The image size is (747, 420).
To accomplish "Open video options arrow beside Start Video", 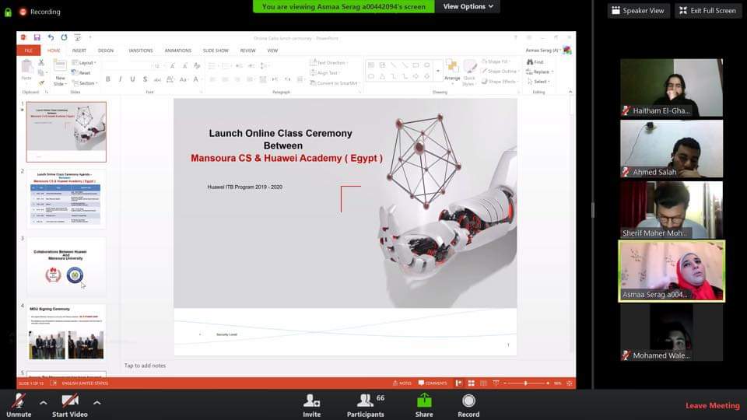I will [96, 403].
